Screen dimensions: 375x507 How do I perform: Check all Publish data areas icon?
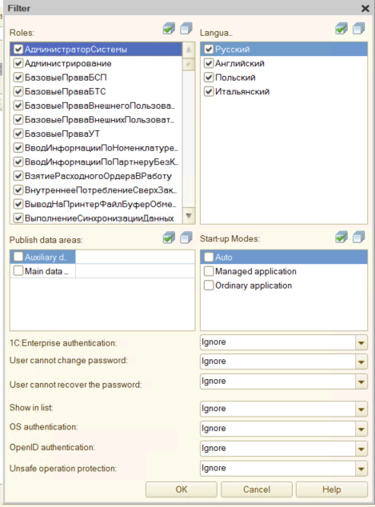click(x=169, y=238)
